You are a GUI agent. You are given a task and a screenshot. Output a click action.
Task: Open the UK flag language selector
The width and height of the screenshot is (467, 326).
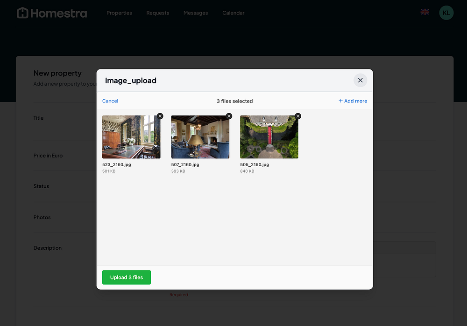pos(425,12)
